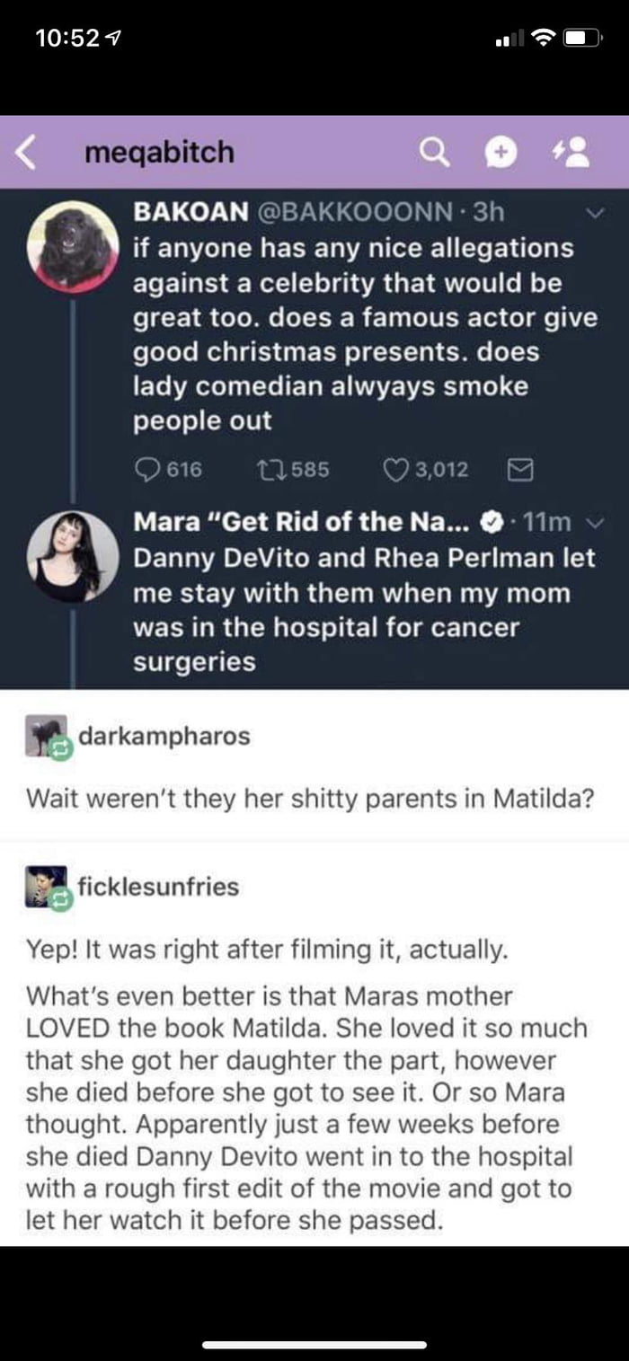Select the meqabitch blog title
Screen dimensions: 629x1361
(159, 153)
